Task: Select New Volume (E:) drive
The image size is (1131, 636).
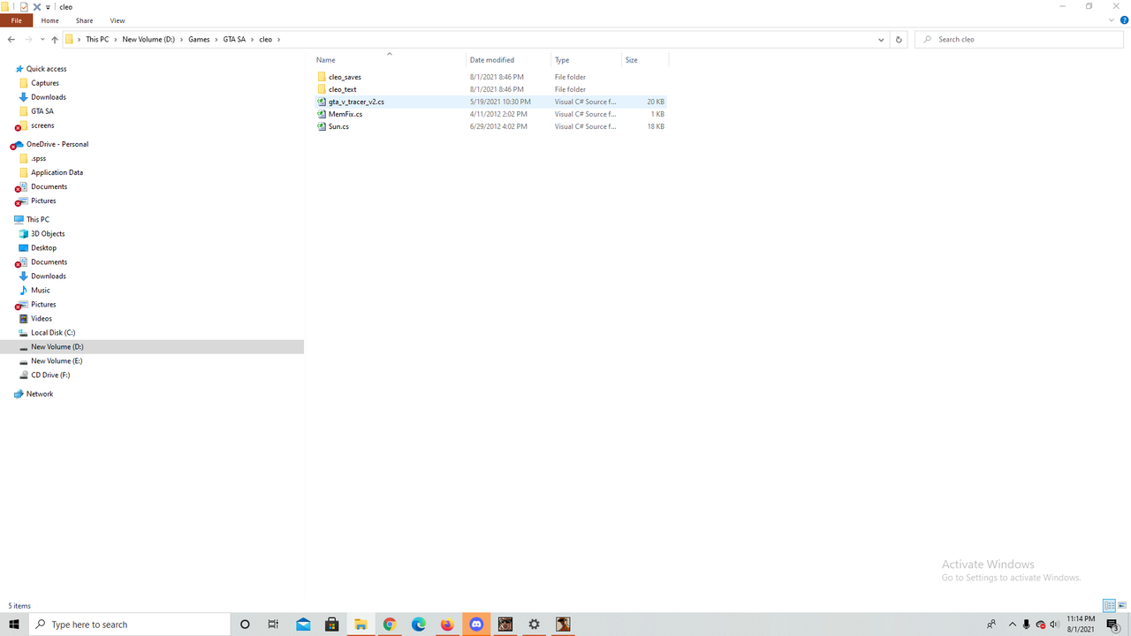Action: 57,360
